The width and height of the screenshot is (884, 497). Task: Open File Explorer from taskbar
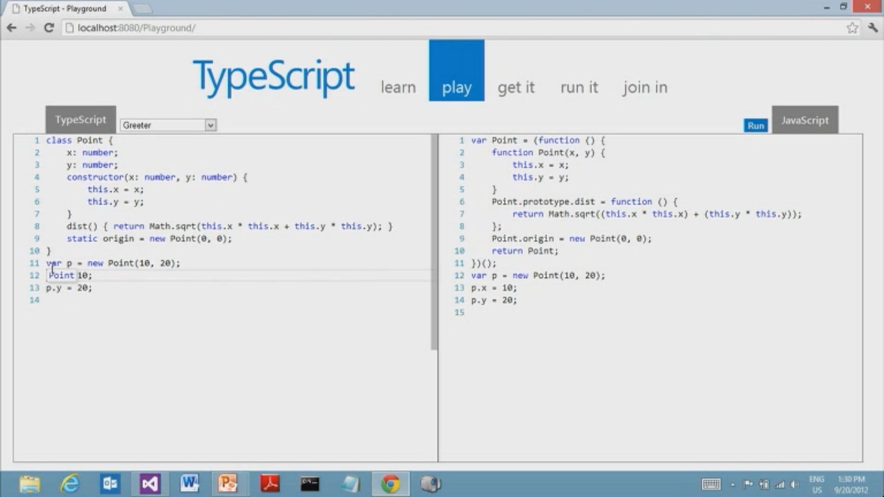(x=30, y=484)
